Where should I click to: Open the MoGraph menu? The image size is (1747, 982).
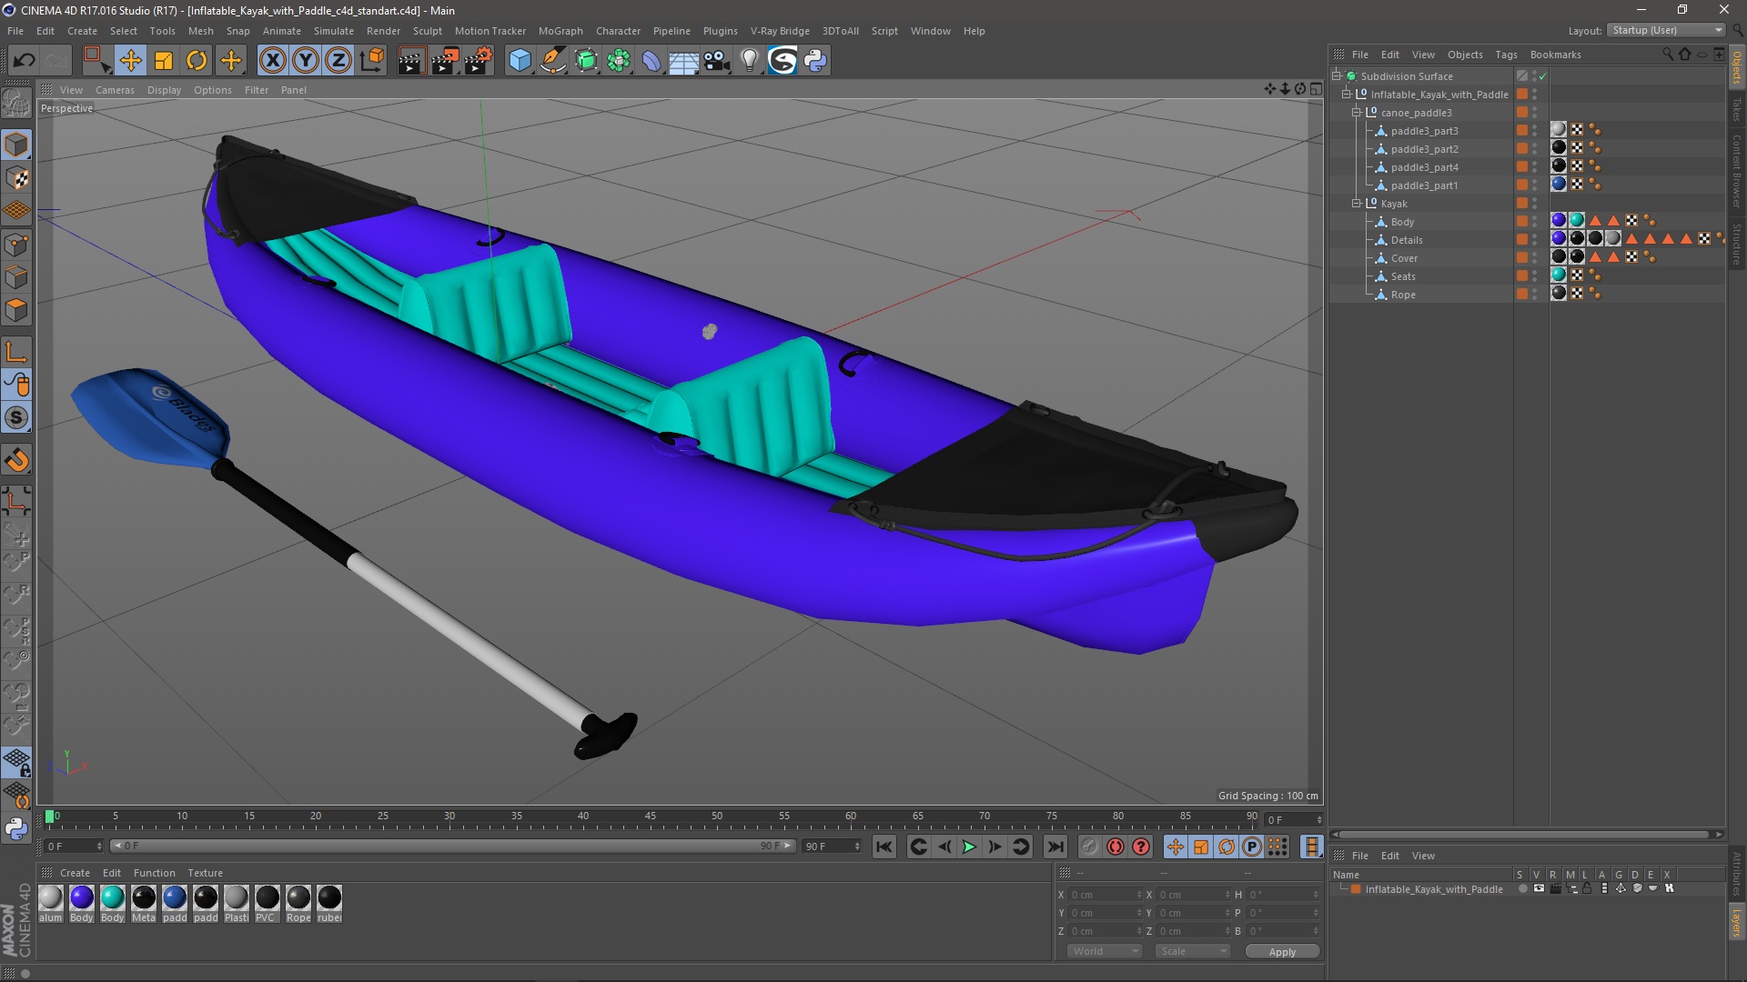(560, 31)
